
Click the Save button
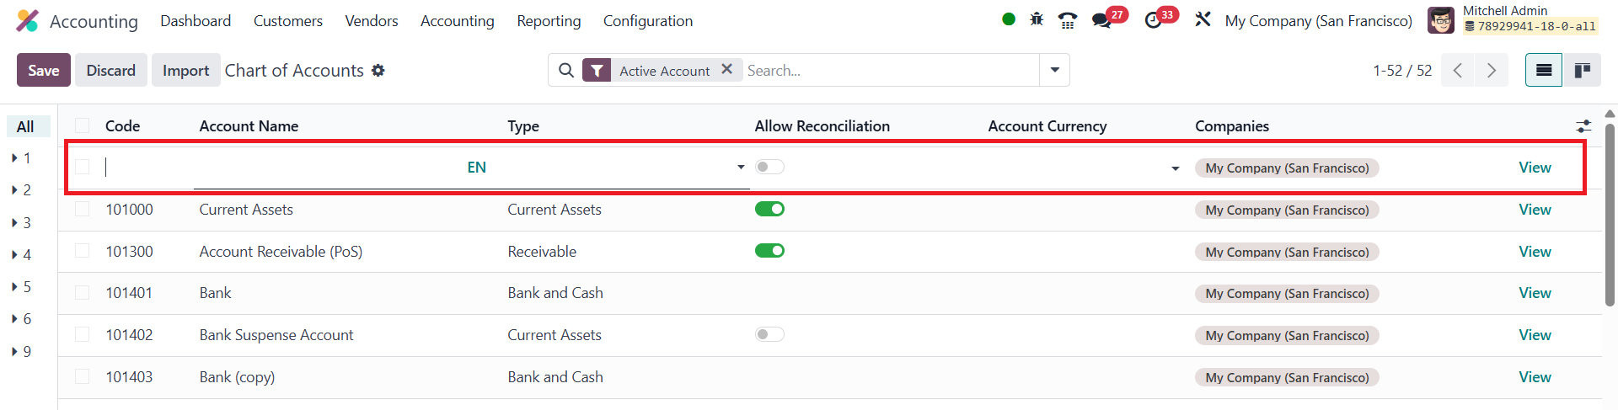pos(44,71)
